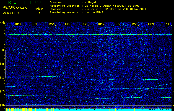Image resolution: width=174 pixels, height=111 pixels.
Task: Click the 0452 time marker
Action: tap(35, 24)
